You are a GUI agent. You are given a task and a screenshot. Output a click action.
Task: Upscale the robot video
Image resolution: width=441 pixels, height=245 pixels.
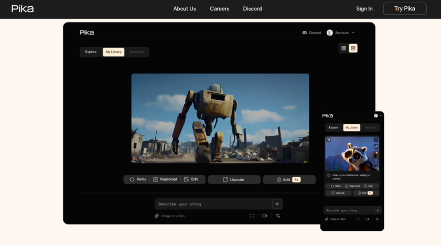click(x=234, y=179)
